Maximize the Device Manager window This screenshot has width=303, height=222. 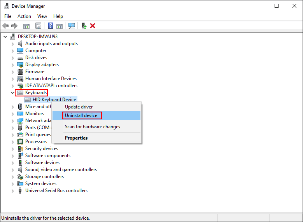277,6
